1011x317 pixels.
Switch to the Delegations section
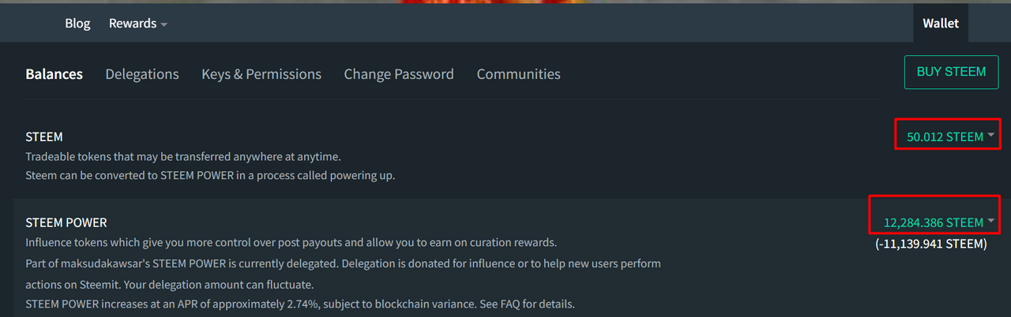point(142,74)
